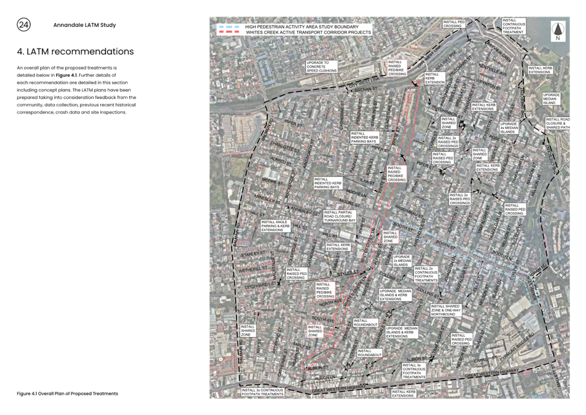Viewport: 586px width, 415px height.
Task: Click the 'Upgrade Median Island' map label
Action: [551, 99]
